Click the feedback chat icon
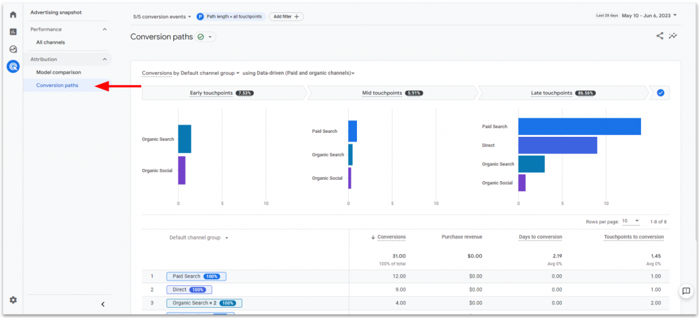 686,291
